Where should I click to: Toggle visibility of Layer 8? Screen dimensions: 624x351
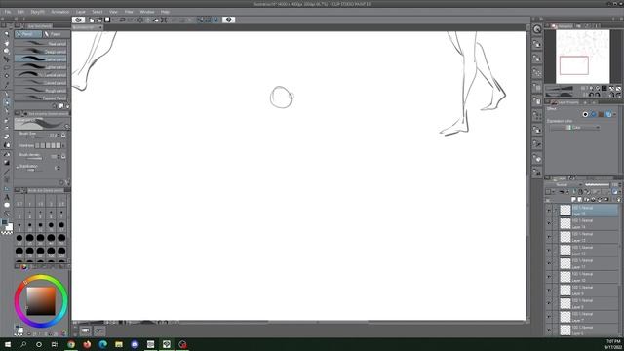(549, 303)
